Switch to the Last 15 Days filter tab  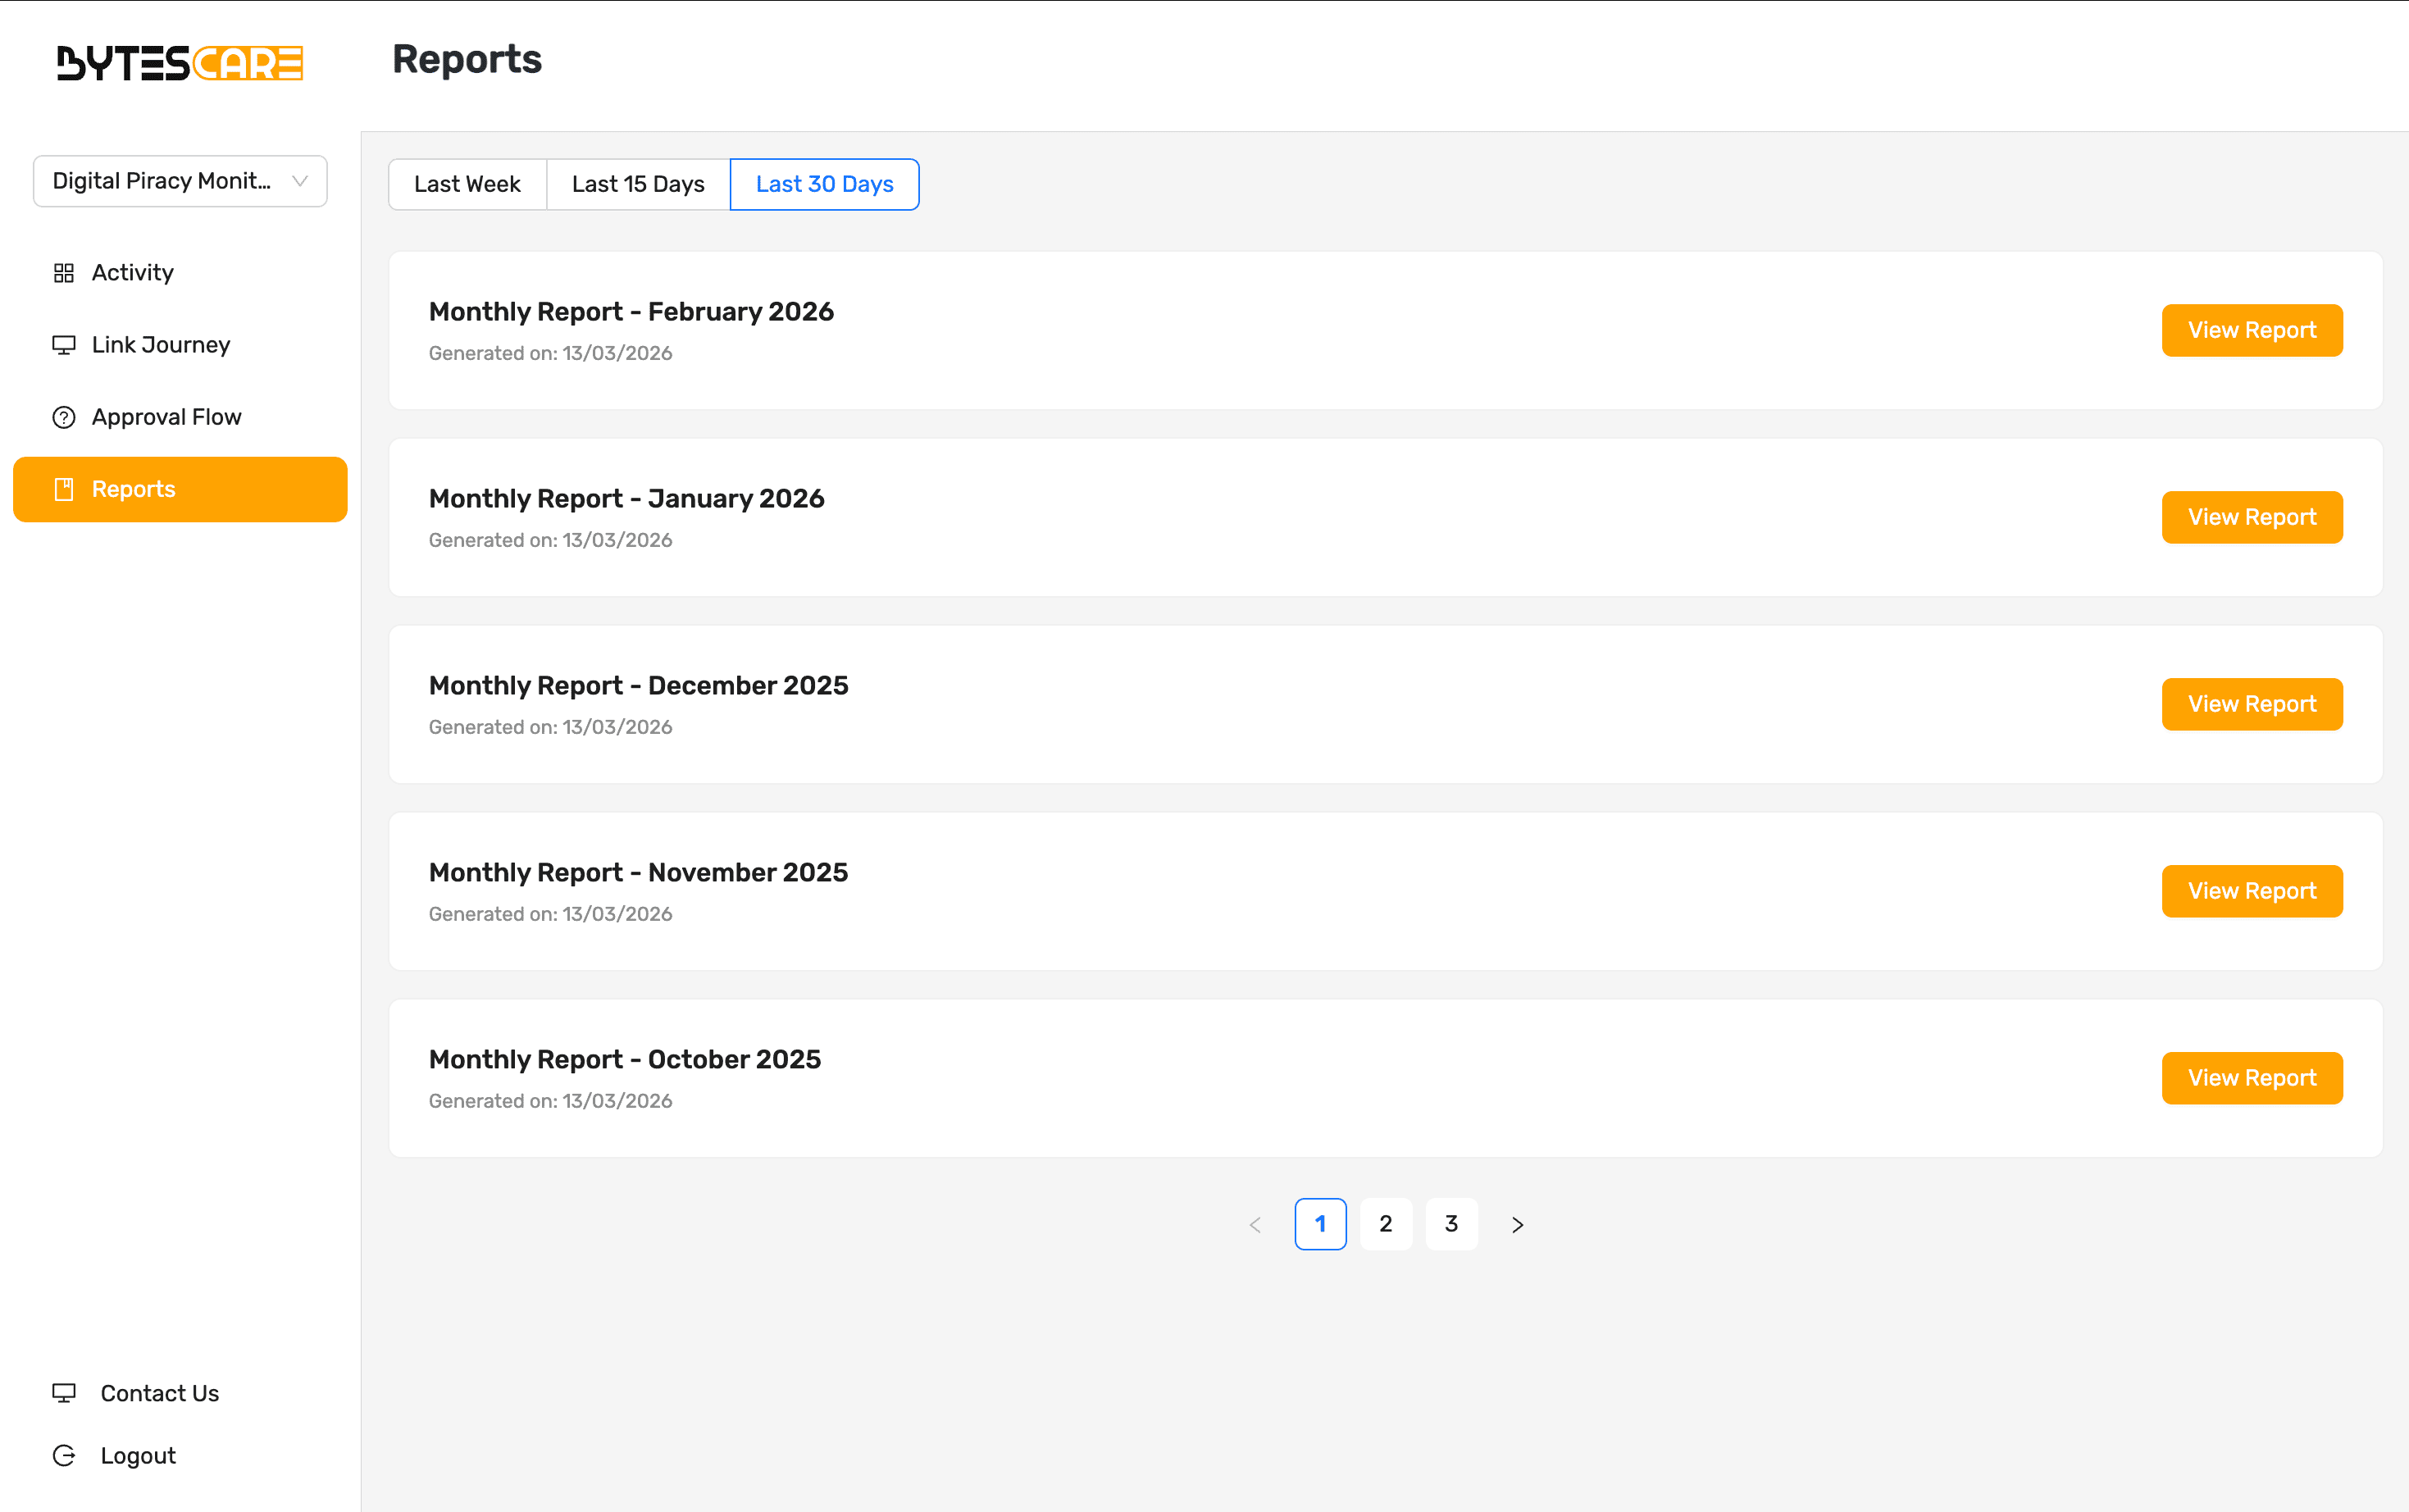637,184
